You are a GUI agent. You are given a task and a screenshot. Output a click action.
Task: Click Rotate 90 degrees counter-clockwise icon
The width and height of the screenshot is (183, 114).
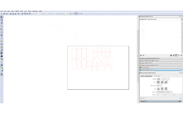[x=10, y=14]
